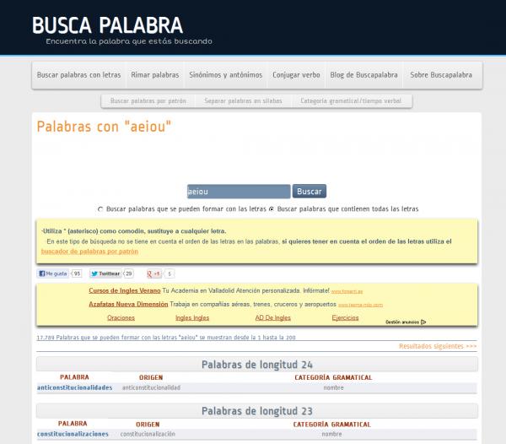The width and height of the screenshot is (506, 444).
Task: Go to 'Sinónimos y antónimos' section
Action: 225,75
